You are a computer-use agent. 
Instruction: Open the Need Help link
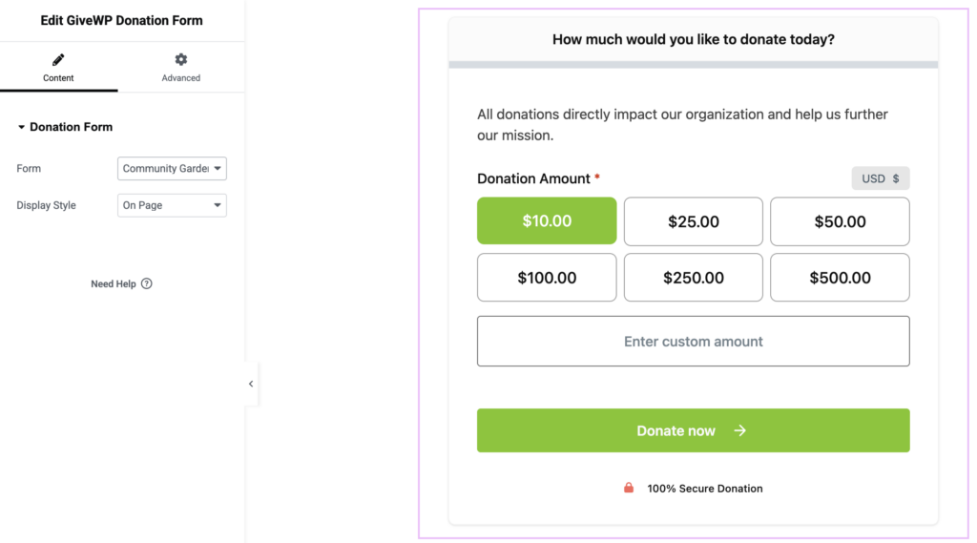pyautogui.click(x=114, y=283)
